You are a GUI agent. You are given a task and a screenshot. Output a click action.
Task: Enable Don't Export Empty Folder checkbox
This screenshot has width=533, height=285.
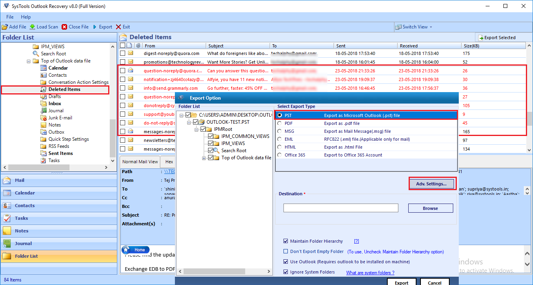pos(286,251)
